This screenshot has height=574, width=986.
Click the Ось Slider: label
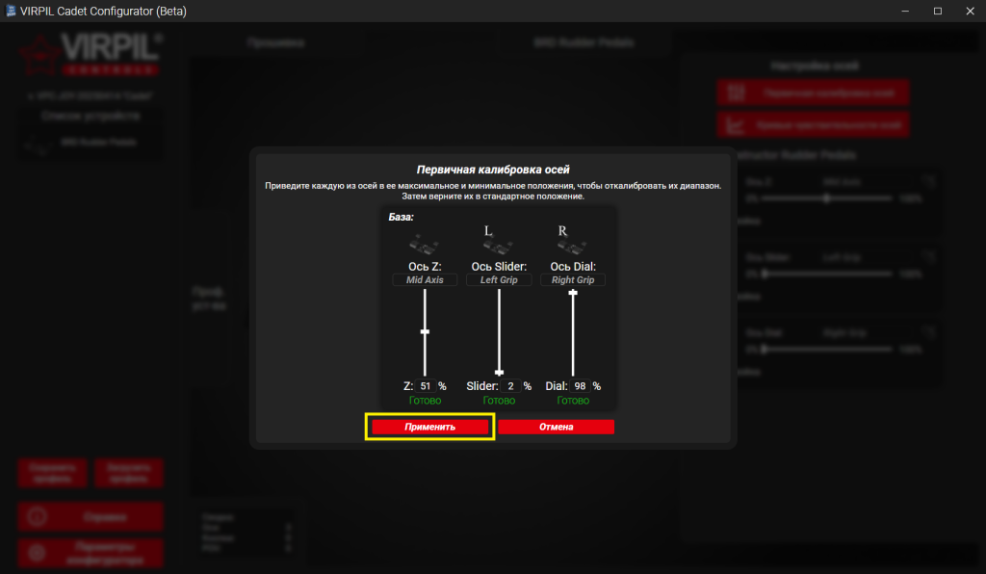[499, 267]
